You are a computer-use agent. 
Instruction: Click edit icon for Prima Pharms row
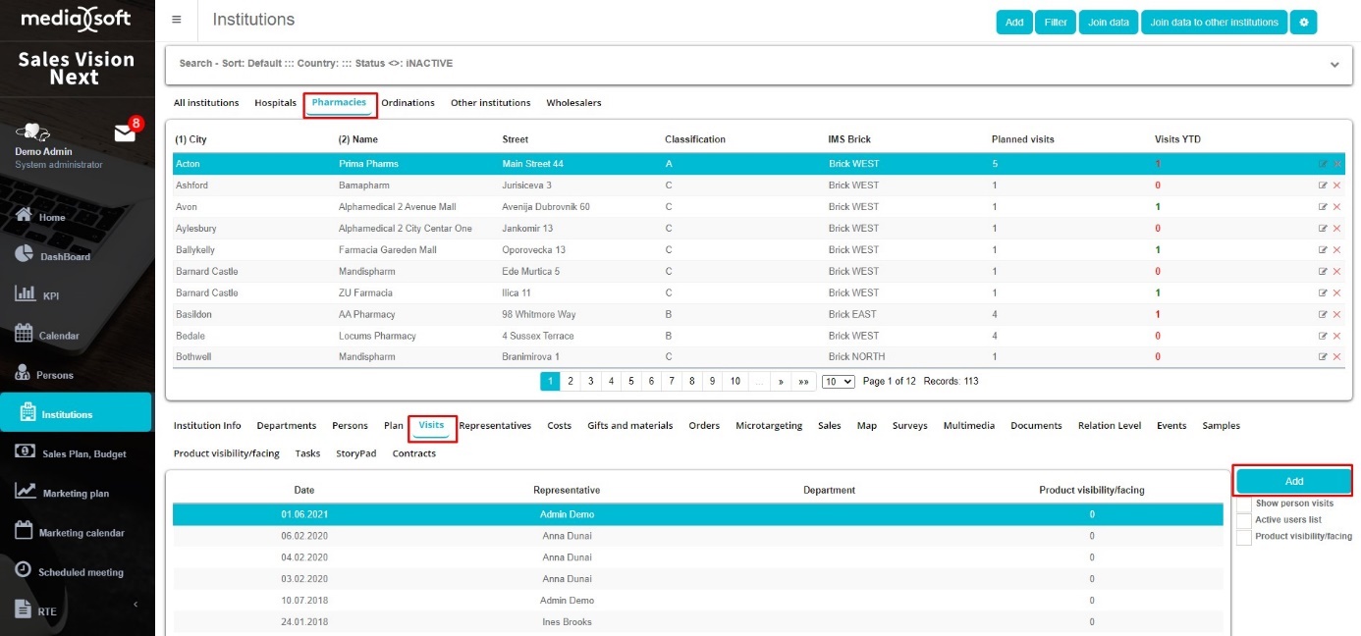tap(1323, 164)
